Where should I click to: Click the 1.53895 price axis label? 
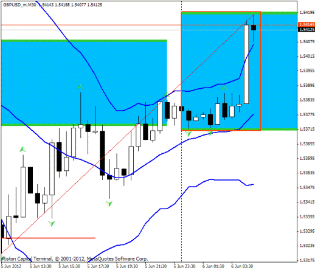[x=307, y=85]
